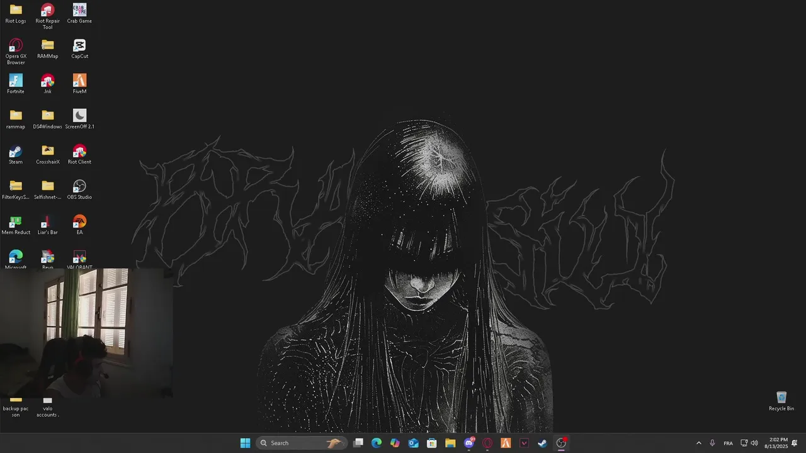806x453 pixels.
Task: Open Microsoft Edge from the taskbar
Action: click(x=377, y=443)
